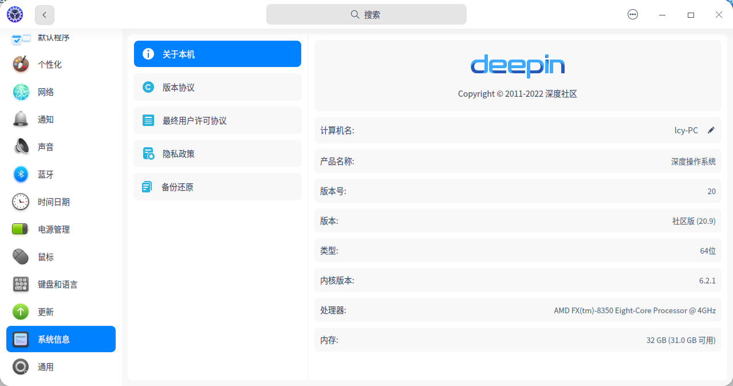Click the kernel version value 6.2.1
The image size is (733, 386).
click(707, 281)
